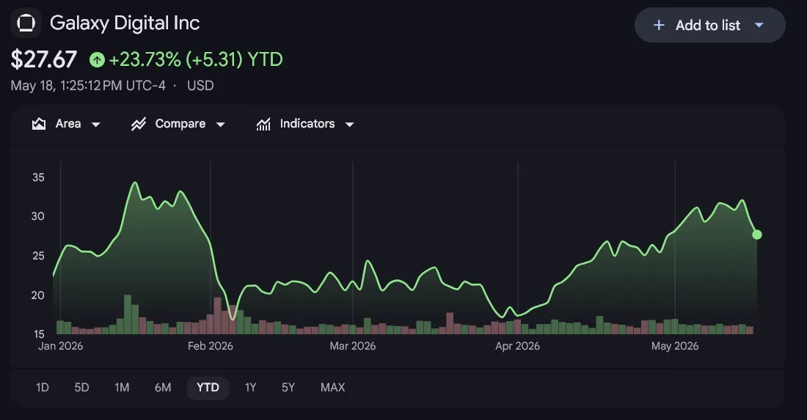Select the 5D time range

[x=82, y=387]
